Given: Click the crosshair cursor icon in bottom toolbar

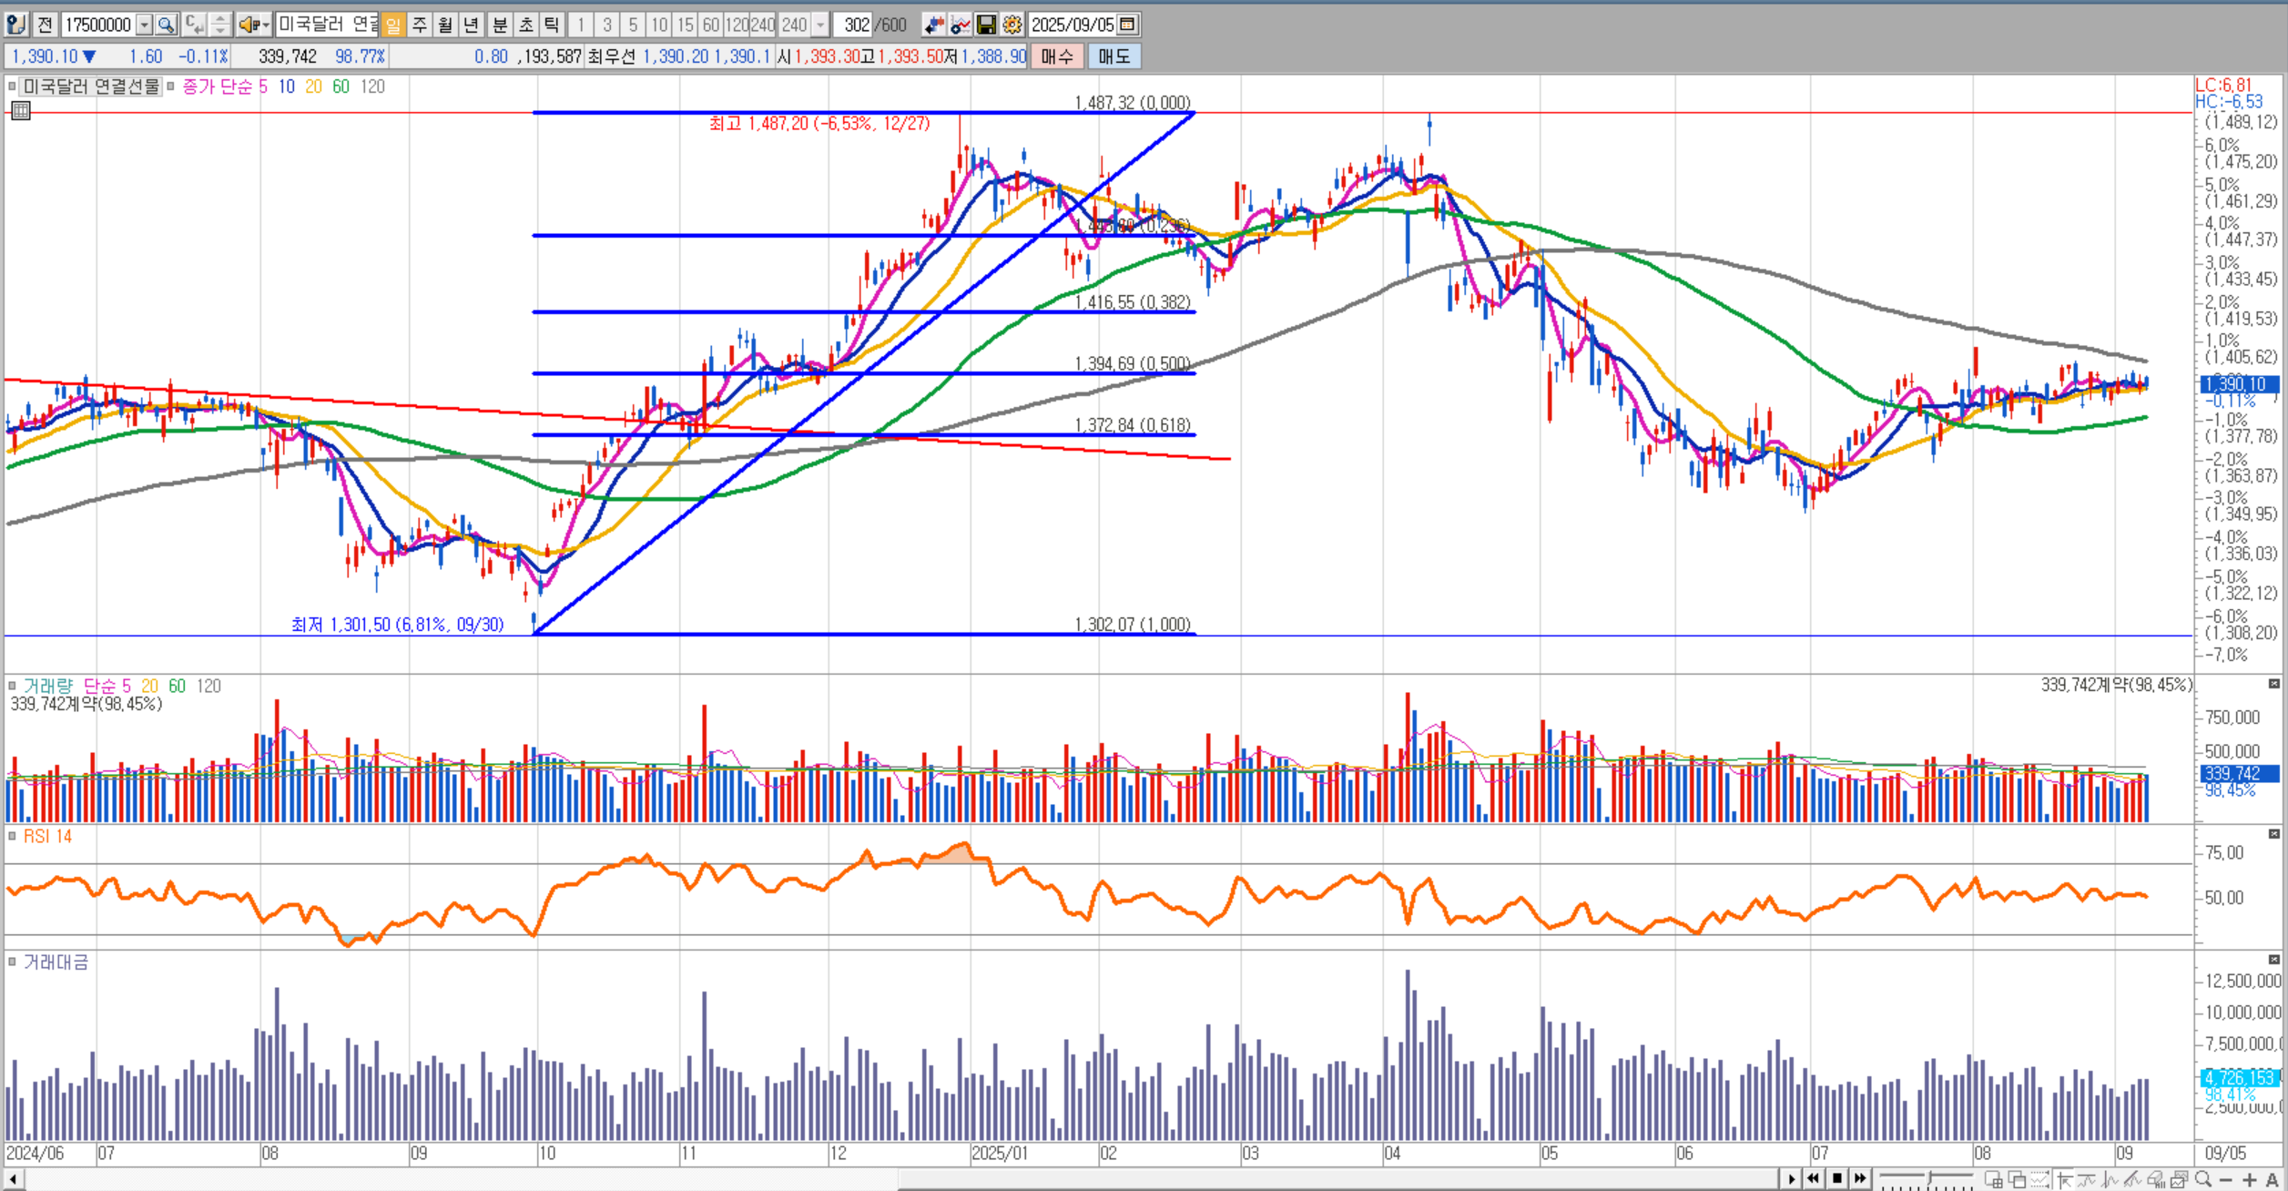Looking at the screenshot, I should click(x=2065, y=1180).
